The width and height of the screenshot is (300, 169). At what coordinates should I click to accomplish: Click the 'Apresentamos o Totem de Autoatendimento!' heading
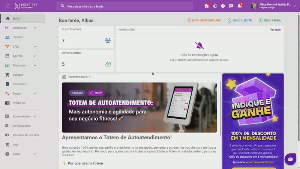pyautogui.click(x=117, y=137)
